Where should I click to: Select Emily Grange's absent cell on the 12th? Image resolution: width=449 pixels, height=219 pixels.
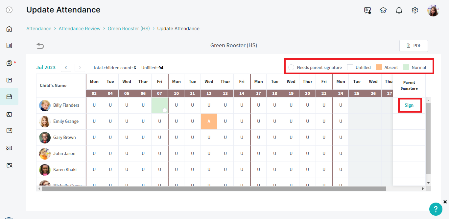point(209,121)
